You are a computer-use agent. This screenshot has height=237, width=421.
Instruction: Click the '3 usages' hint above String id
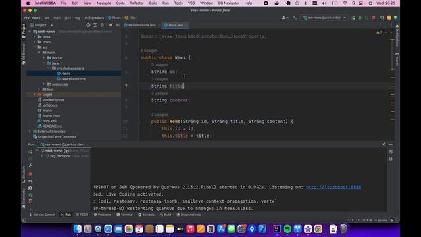point(159,65)
